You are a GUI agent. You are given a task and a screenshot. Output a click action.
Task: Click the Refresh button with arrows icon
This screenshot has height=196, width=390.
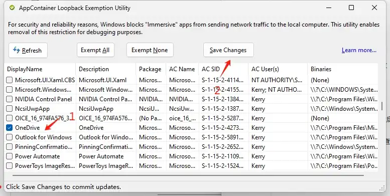click(x=28, y=51)
